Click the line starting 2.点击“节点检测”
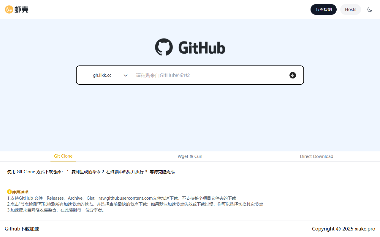Screen dimensions: 380x237 135,204
